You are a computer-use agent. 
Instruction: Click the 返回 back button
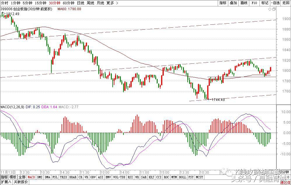click(286, 3)
